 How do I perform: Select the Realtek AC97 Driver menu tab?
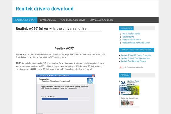pos(25,20)
